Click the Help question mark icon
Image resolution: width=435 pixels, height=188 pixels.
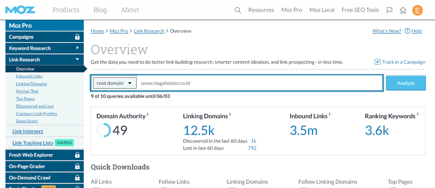pyautogui.click(x=407, y=31)
